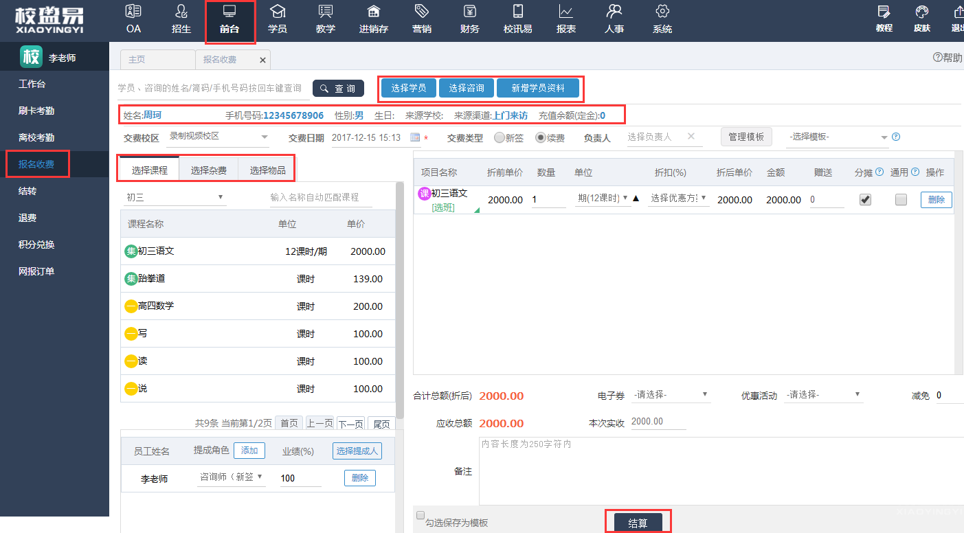964x533 pixels.
Task: Open the 系统 settings module
Action: [662, 12]
